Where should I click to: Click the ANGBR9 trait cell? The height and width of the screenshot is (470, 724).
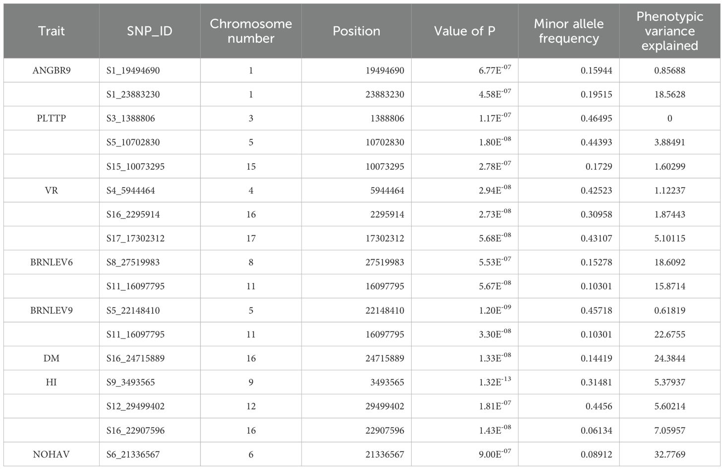point(52,70)
